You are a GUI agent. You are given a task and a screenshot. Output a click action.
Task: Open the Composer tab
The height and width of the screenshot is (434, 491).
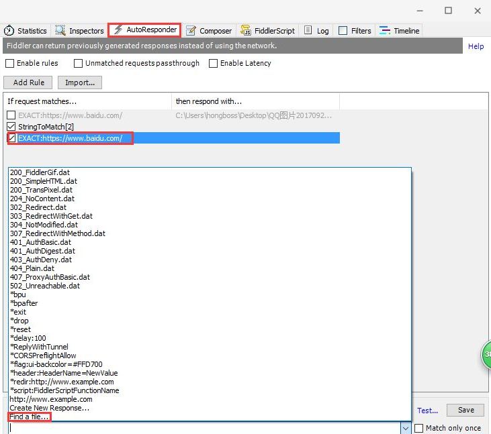pos(209,31)
